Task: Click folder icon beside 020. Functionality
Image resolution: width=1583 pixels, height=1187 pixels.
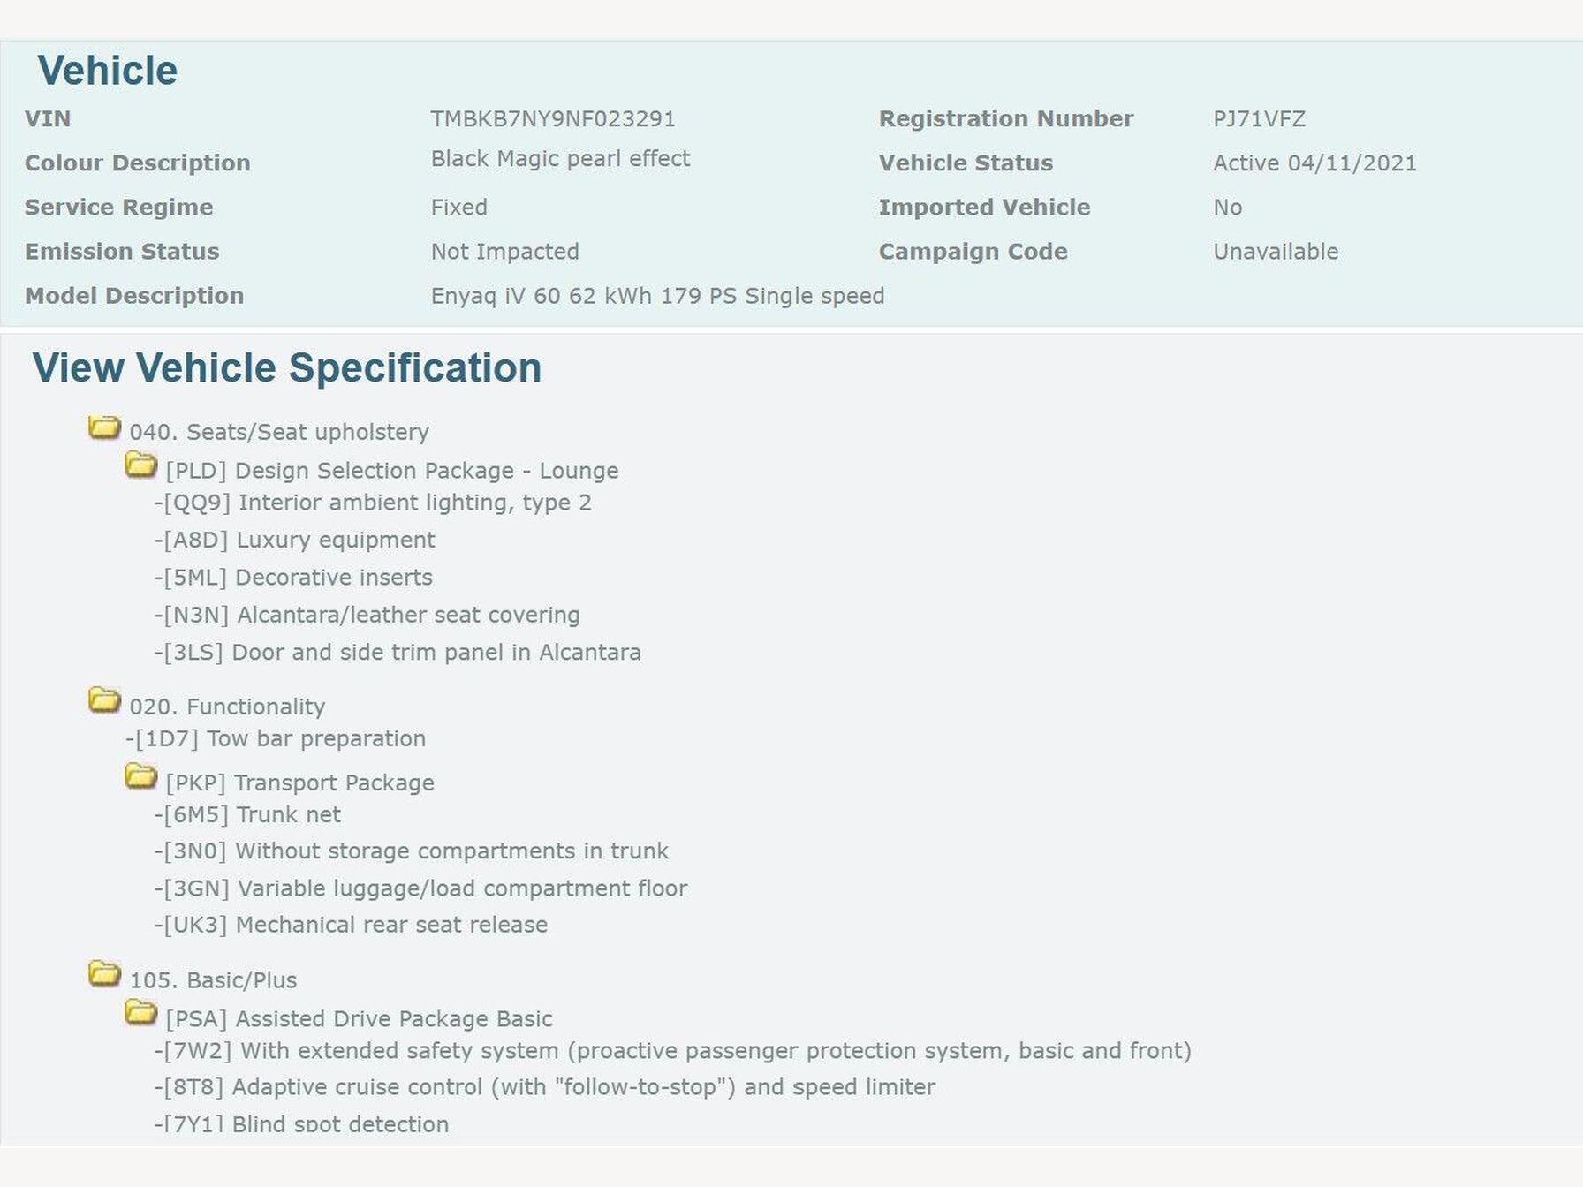Action: click(x=104, y=701)
